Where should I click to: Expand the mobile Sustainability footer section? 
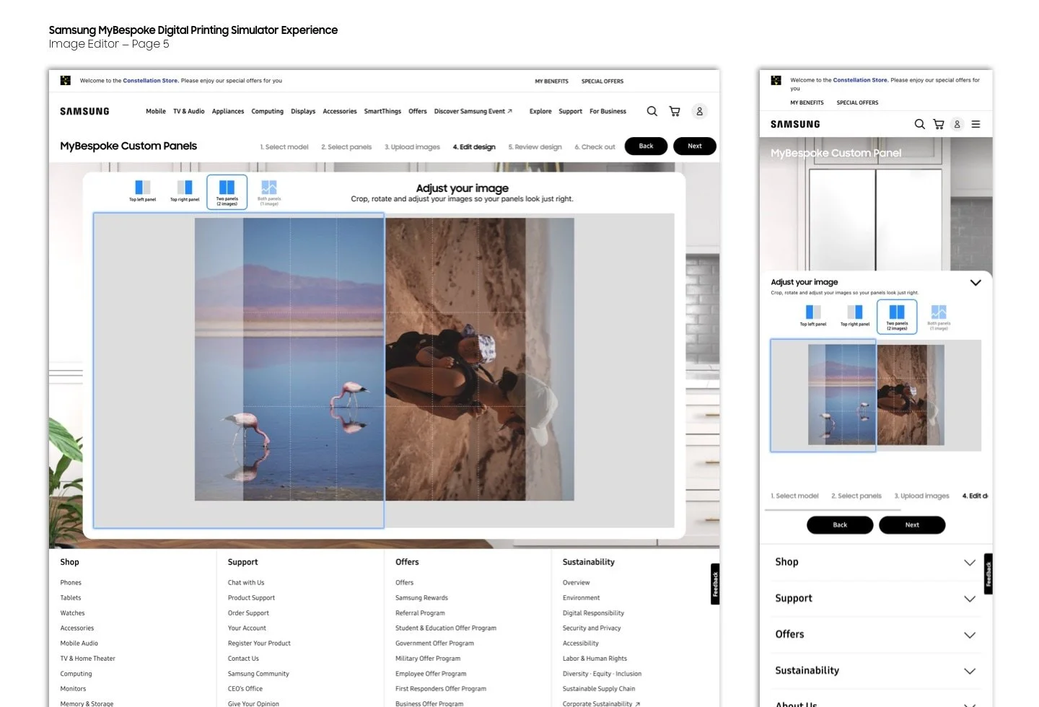(x=876, y=670)
